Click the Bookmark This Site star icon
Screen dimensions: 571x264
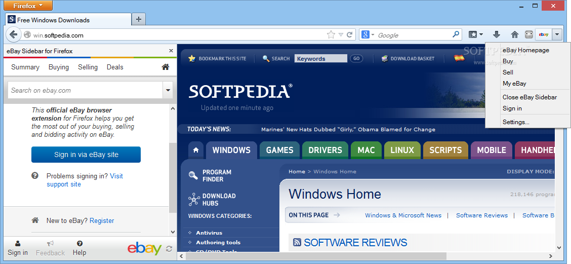click(x=192, y=58)
